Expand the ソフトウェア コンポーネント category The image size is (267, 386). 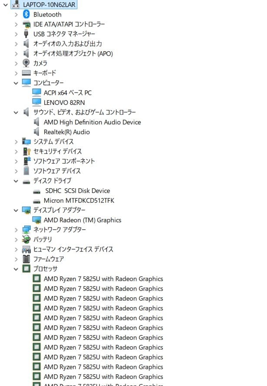tap(16, 161)
